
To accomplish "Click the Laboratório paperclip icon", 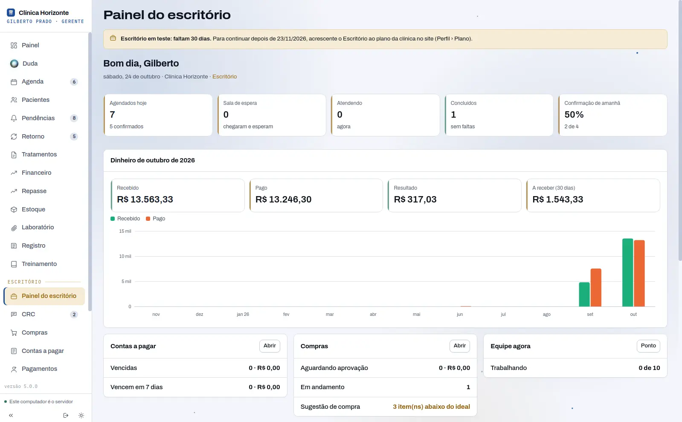I will [x=14, y=228].
